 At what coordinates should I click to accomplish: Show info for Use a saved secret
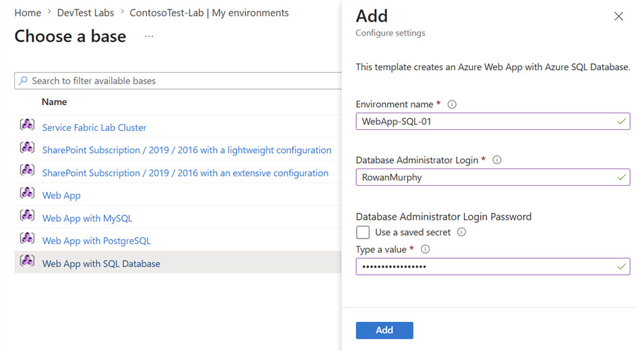(461, 232)
